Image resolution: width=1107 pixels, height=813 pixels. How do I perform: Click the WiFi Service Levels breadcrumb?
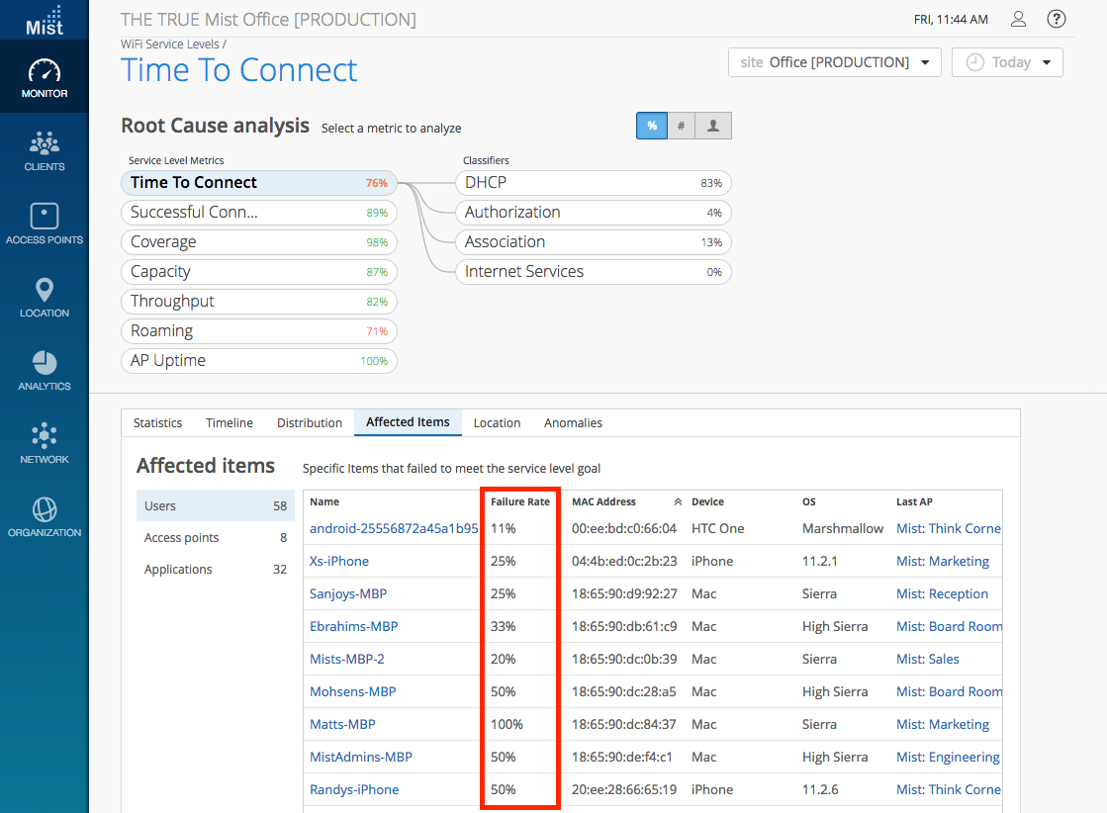pyautogui.click(x=170, y=45)
